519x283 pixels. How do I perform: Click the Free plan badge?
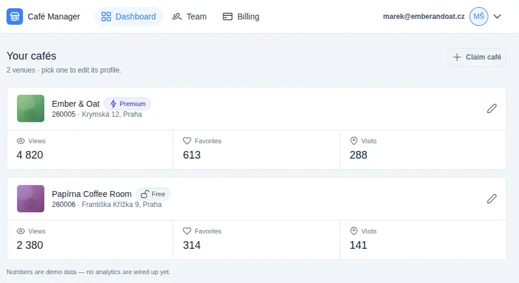coord(153,194)
